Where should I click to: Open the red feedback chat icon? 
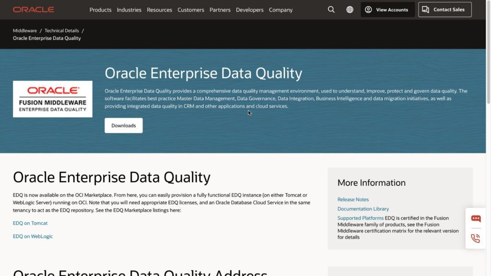point(475,218)
